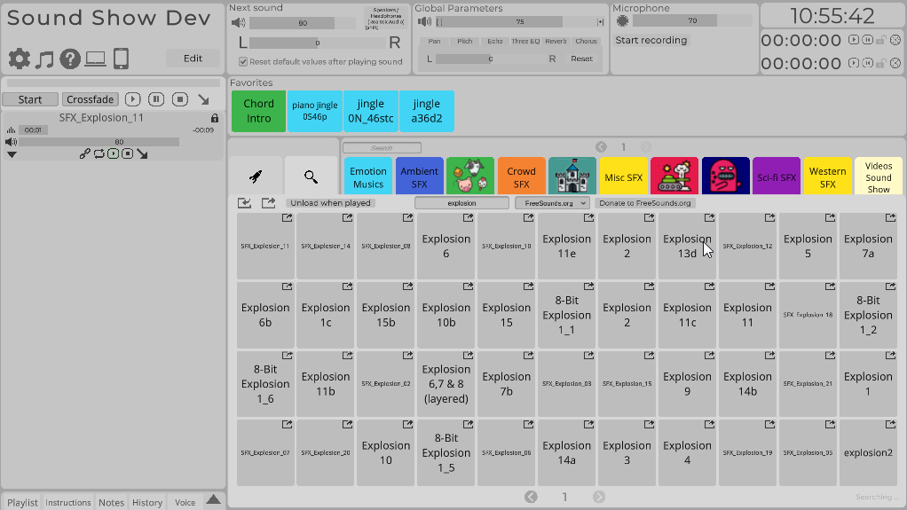The height and width of the screenshot is (510, 907).
Task: Start the first timer play icon
Action: pyautogui.click(x=853, y=40)
